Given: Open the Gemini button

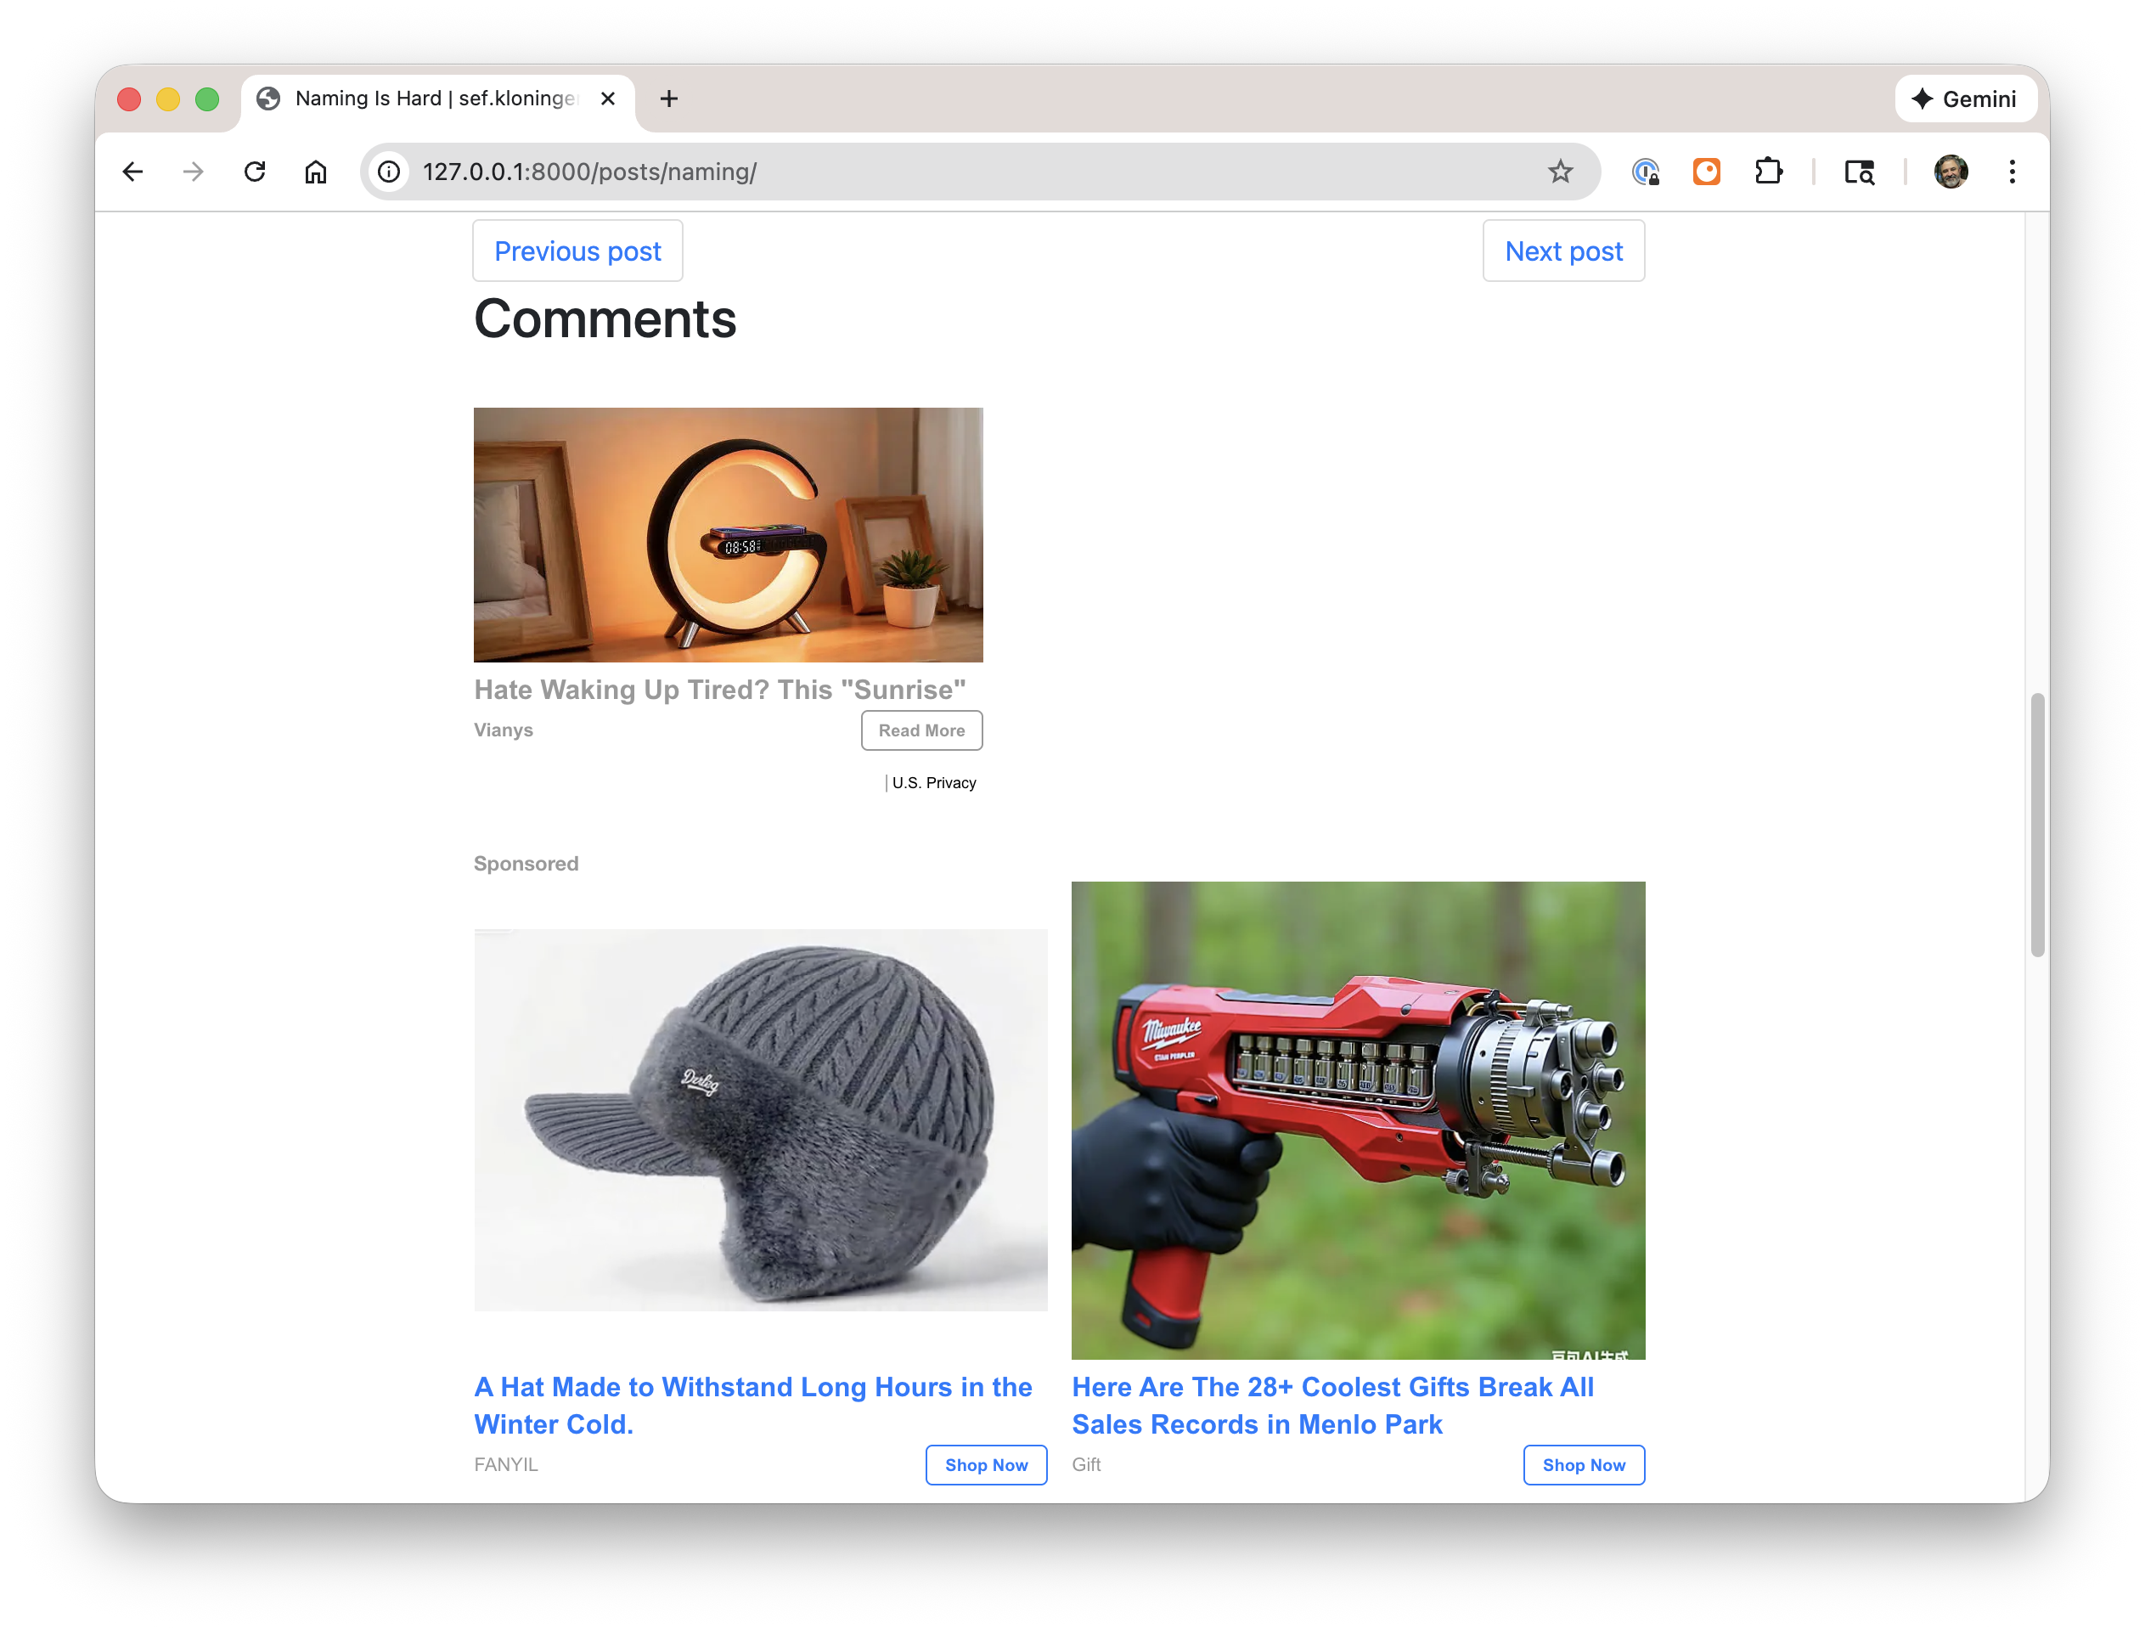Looking at the screenshot, I should coord(1965,99).
